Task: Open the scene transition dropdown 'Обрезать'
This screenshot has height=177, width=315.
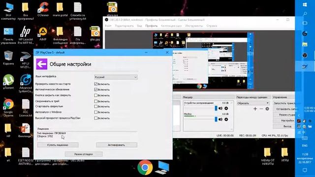Action: tap(253, 103)
